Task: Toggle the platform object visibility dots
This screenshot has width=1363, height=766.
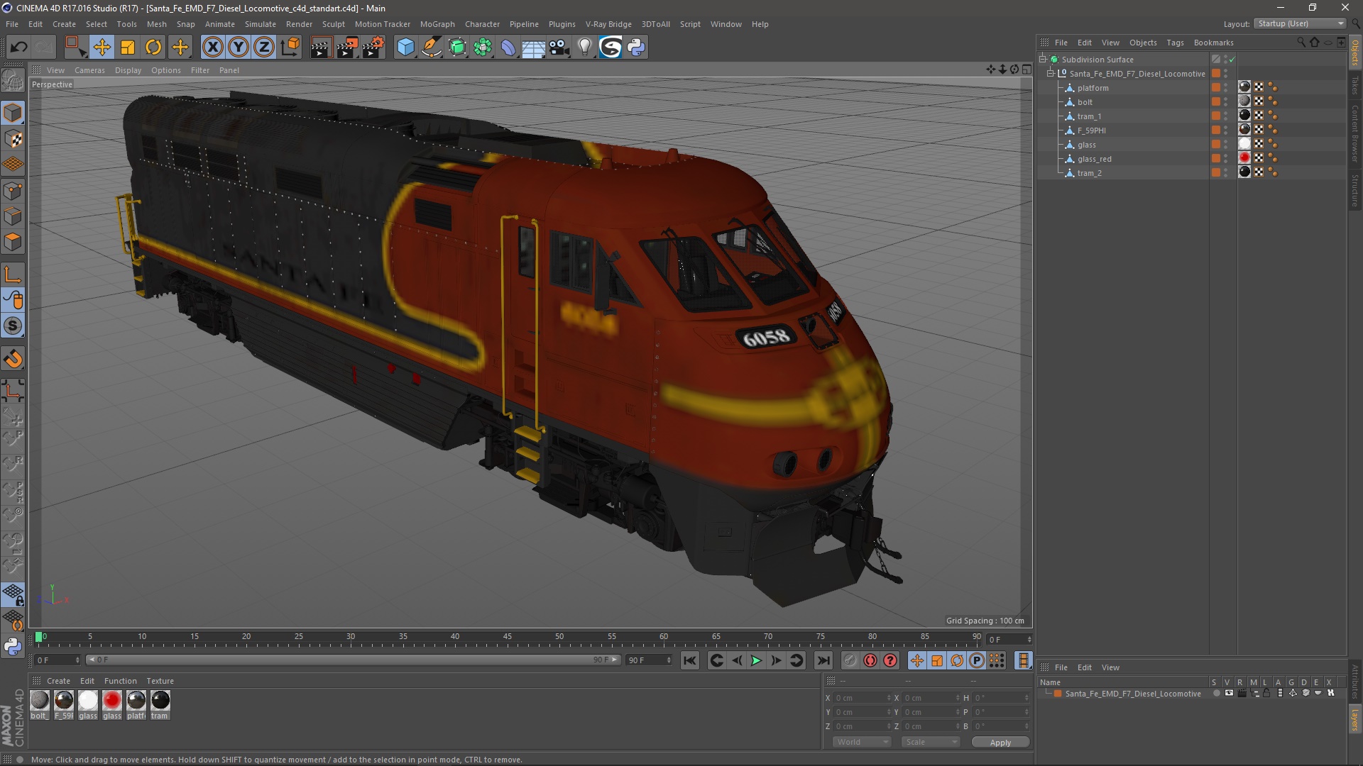Action: pos(1226,88)
